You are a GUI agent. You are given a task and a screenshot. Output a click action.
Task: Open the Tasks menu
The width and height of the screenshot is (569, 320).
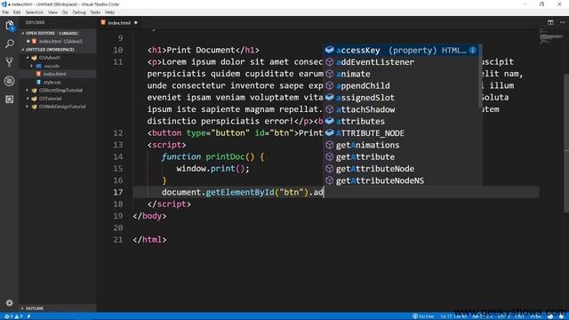(x=95, y=12)
